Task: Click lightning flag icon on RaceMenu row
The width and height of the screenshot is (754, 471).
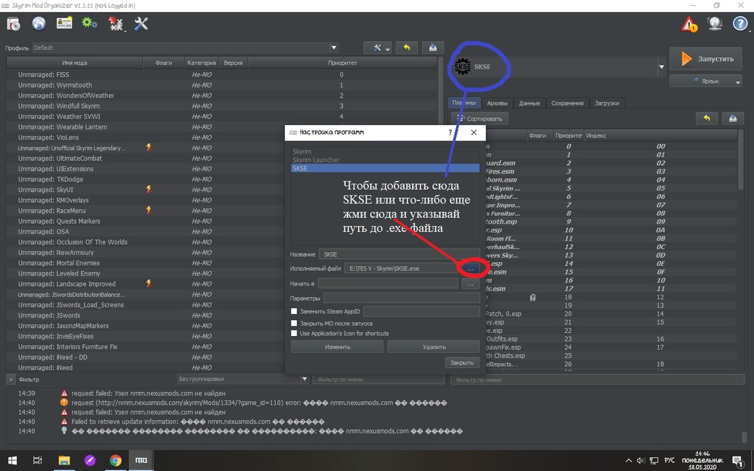Action: [149, 210]
